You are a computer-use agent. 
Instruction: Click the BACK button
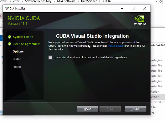click(x=88, y=109)
